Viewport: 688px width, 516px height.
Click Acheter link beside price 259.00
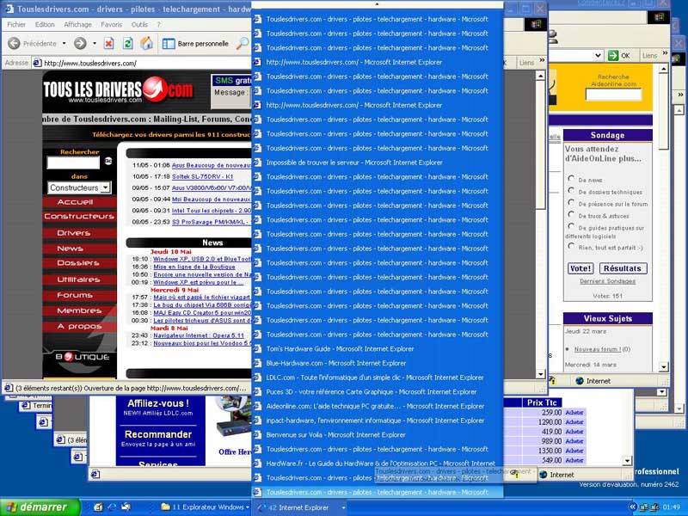(x=574, y=413)
